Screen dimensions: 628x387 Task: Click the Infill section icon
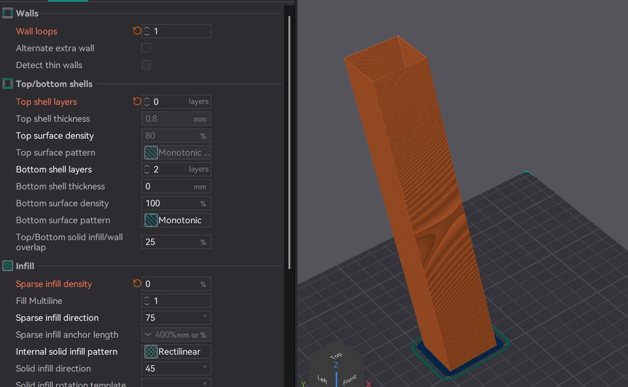tap(8, 266)
